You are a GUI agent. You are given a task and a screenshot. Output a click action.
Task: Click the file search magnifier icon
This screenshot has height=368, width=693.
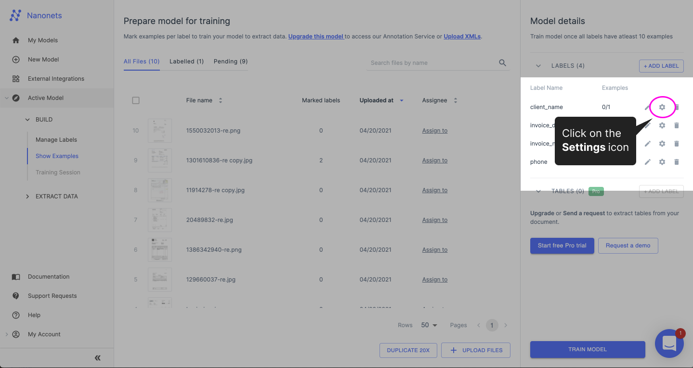502,63
